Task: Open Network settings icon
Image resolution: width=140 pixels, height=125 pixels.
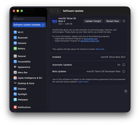Action: 15,43
